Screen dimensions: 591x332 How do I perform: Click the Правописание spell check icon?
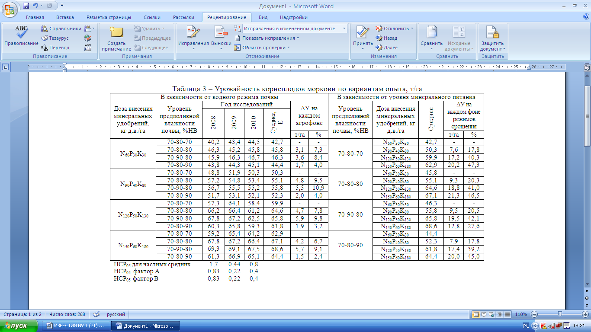tap(21, 32)
